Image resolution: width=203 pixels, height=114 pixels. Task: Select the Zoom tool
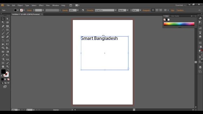pos(7,66)
